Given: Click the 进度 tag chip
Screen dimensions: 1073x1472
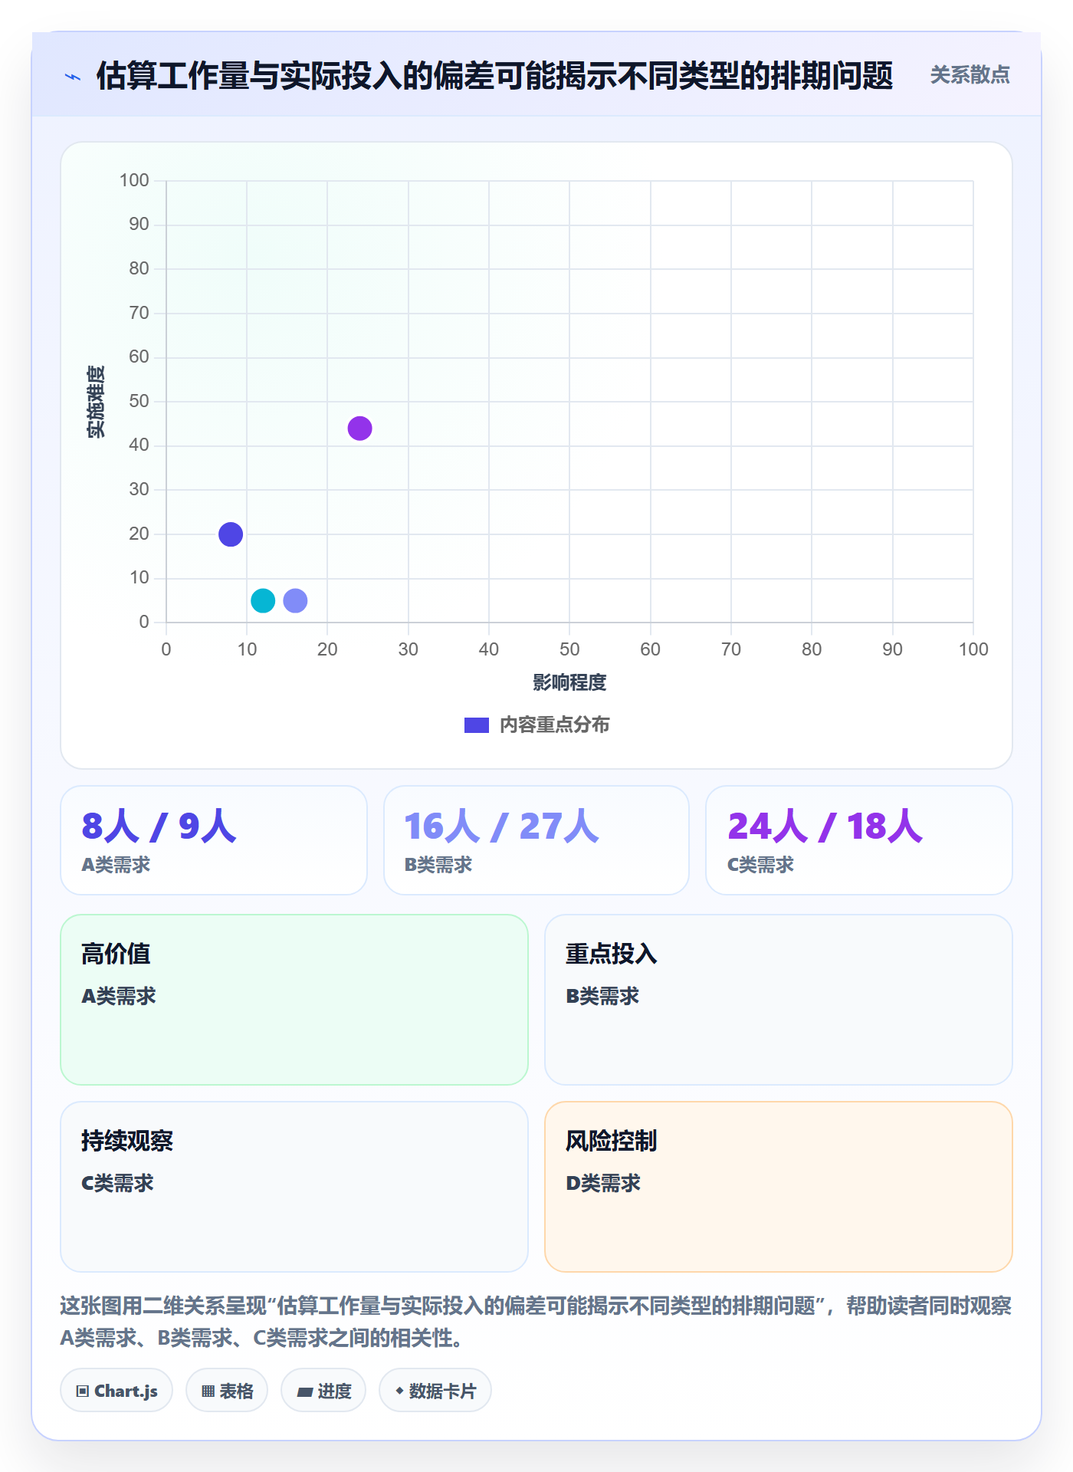Looking at the screenshot, I should [x=323, y=1390].
